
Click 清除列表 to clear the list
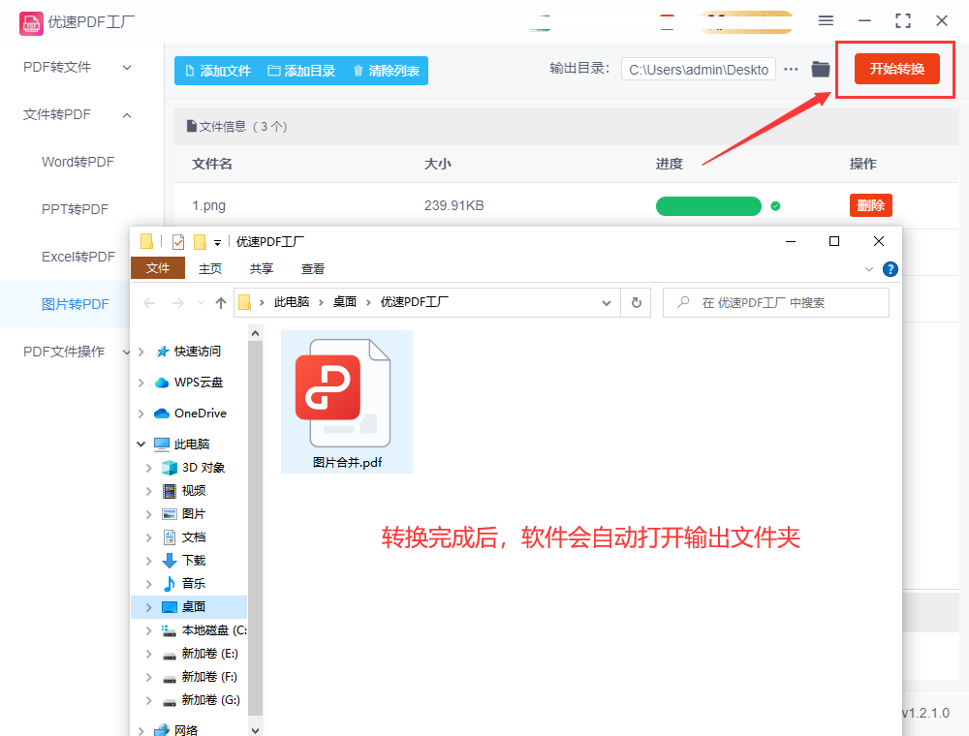(x=387, y=71)
